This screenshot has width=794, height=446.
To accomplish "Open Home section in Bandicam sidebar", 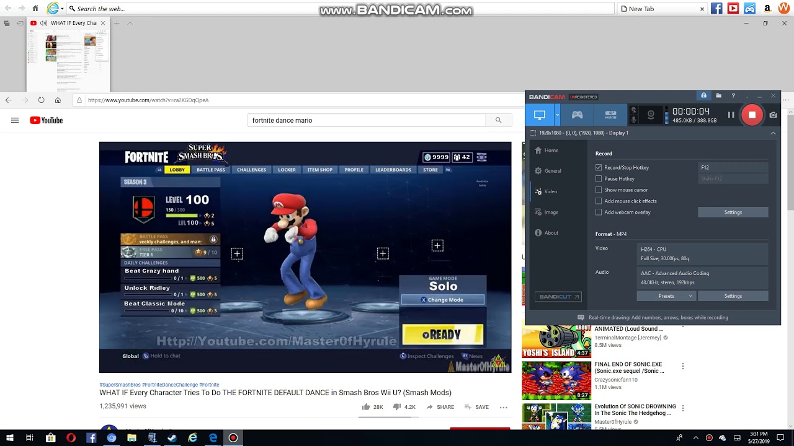I will click(x=546, y=151).
